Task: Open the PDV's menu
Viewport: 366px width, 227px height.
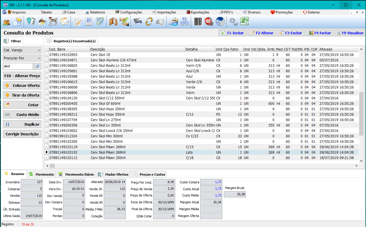Action: tap(226, 12)
